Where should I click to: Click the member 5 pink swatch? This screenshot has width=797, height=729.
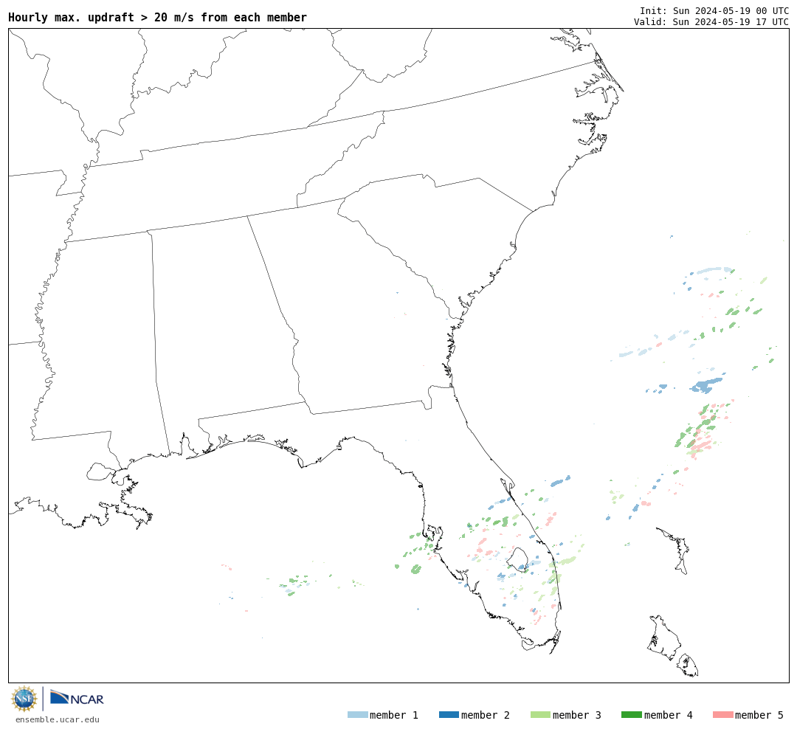click(x=722, y=715)
